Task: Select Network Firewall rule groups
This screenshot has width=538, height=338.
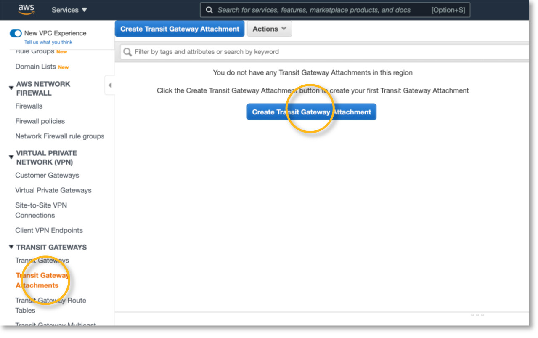Action: (x=60, y=136)
